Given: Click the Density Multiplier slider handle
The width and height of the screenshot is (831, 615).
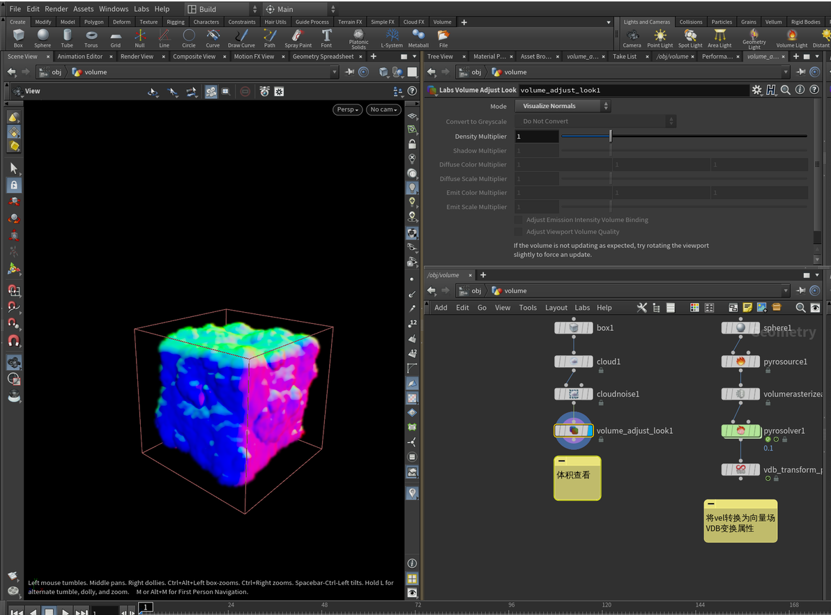Looking at the screenshot, I should point(610,137).
